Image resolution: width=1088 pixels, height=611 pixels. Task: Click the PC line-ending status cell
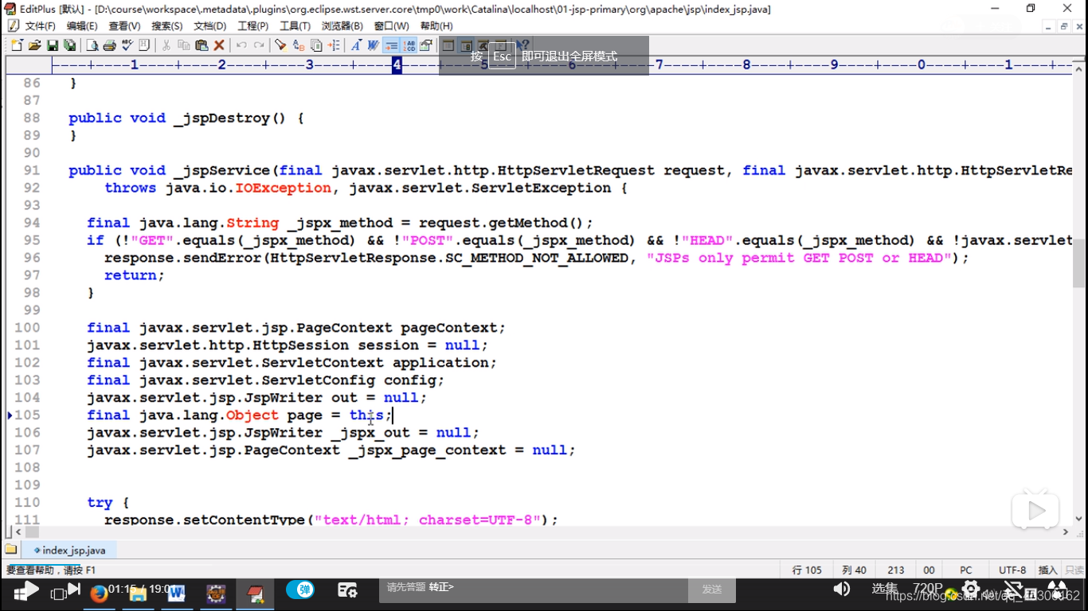tap(966, 570)
